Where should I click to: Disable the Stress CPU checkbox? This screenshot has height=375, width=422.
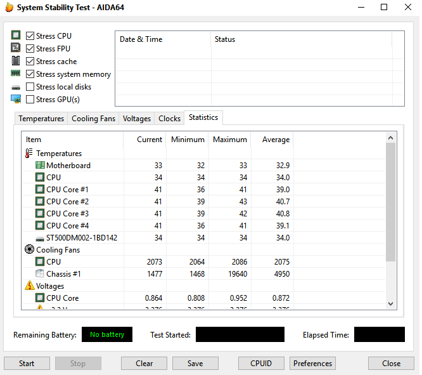[30, 36]
